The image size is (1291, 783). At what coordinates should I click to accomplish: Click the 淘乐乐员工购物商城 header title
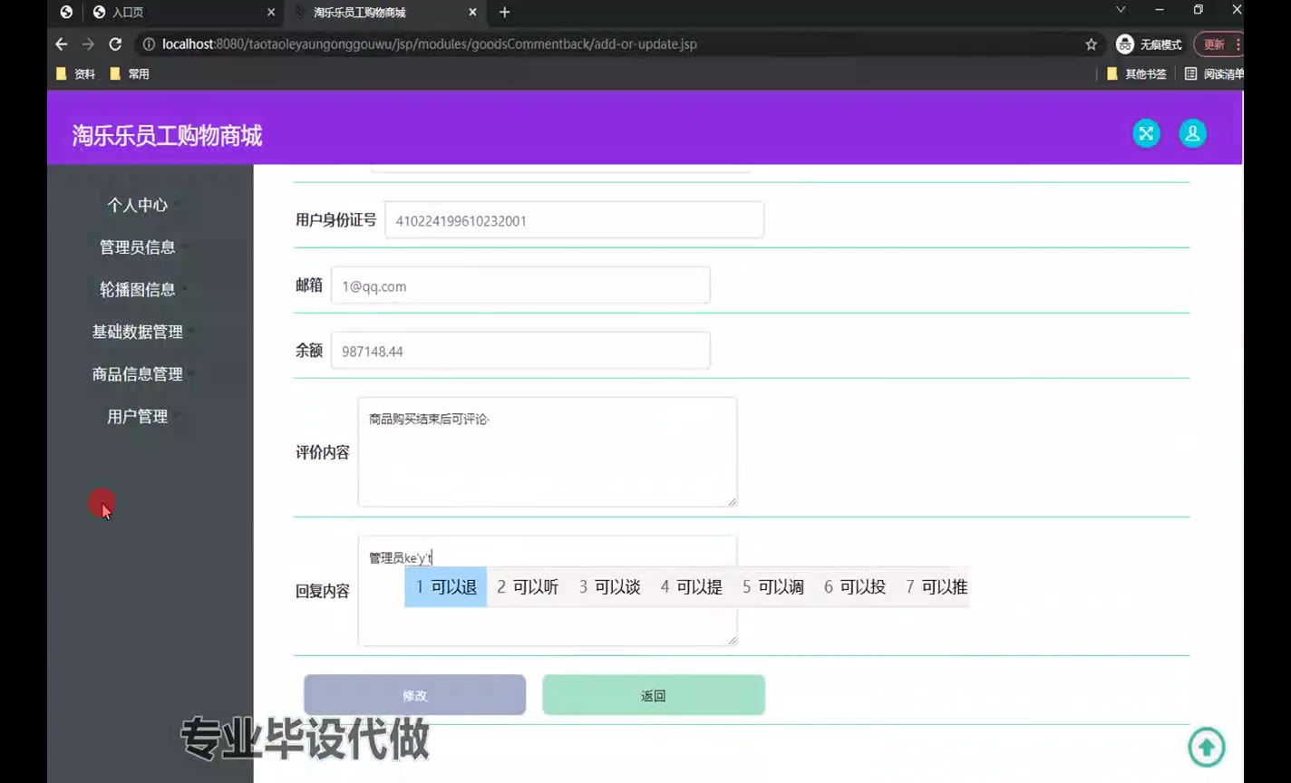(167, 136)
